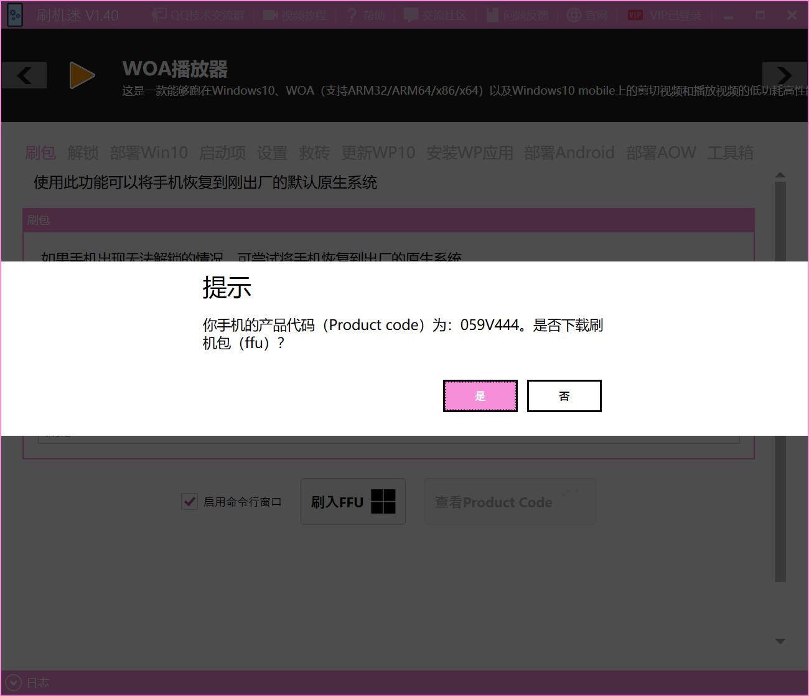Click the 刷机迷 app logo icon

(14, 15)
